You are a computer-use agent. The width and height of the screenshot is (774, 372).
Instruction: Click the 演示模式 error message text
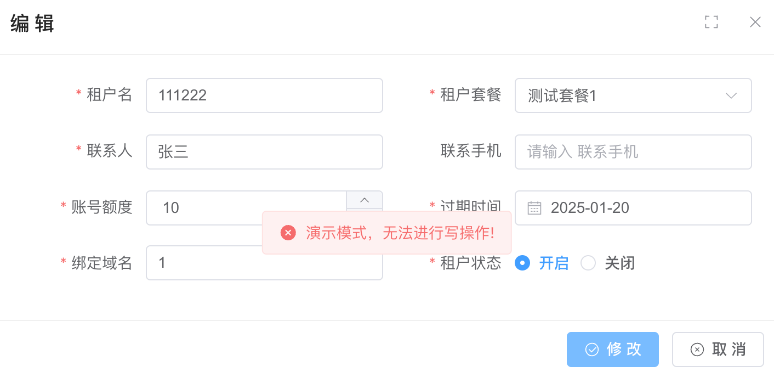point(400,233)
